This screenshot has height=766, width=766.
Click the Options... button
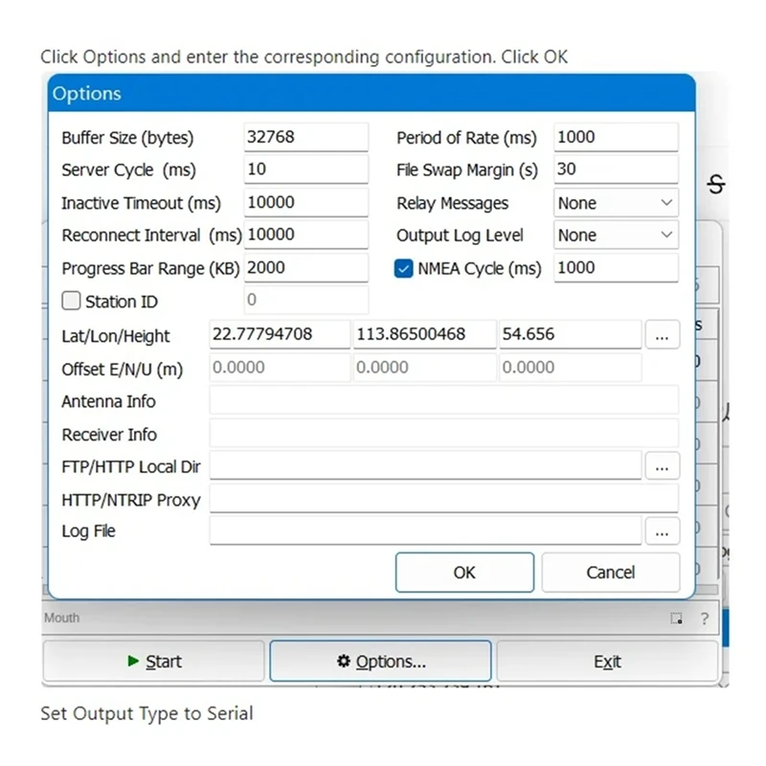[380, 662]
